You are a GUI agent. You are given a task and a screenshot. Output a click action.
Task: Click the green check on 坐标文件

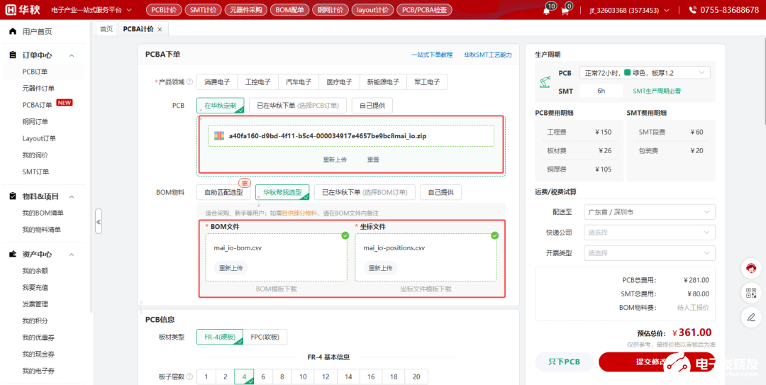[495, 235]
